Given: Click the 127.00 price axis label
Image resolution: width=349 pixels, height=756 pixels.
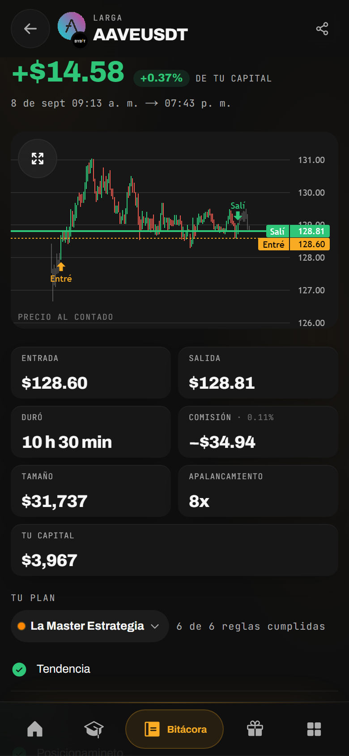Looking at the screenshot, I should 311,290.
